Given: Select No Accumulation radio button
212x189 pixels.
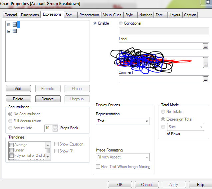Looking at the screenshot, I should click(10, 114).
